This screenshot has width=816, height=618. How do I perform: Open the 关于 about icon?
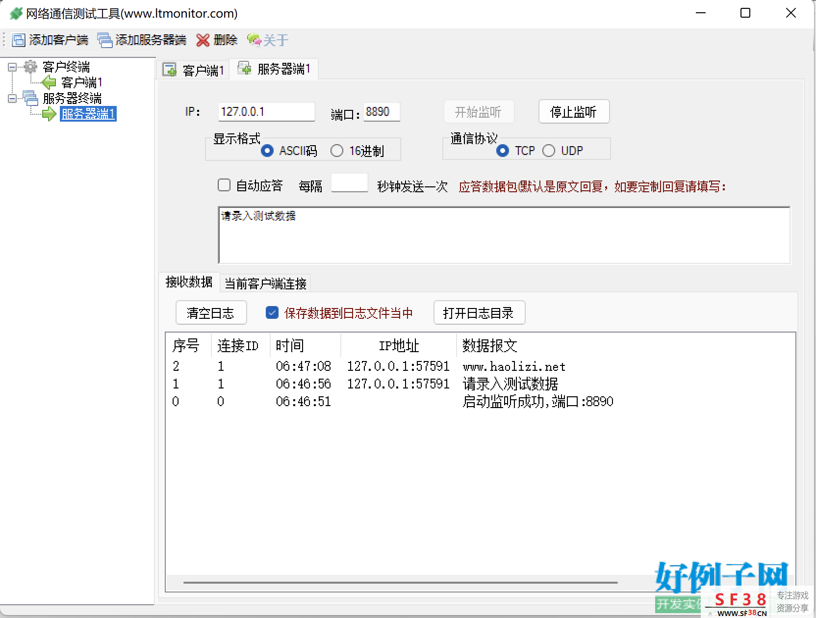[x=254, y=40]
